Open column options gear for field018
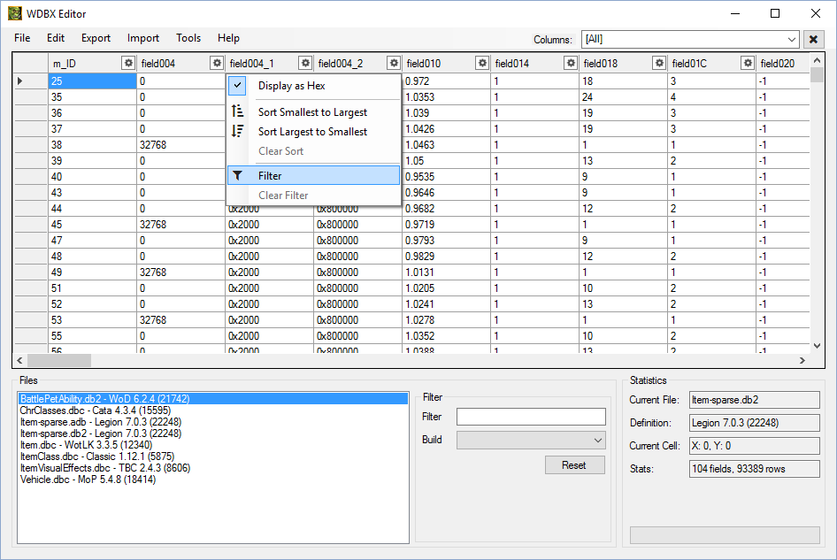Image resolution: width=837 pixels, height=560 pixels. [658, 63]
